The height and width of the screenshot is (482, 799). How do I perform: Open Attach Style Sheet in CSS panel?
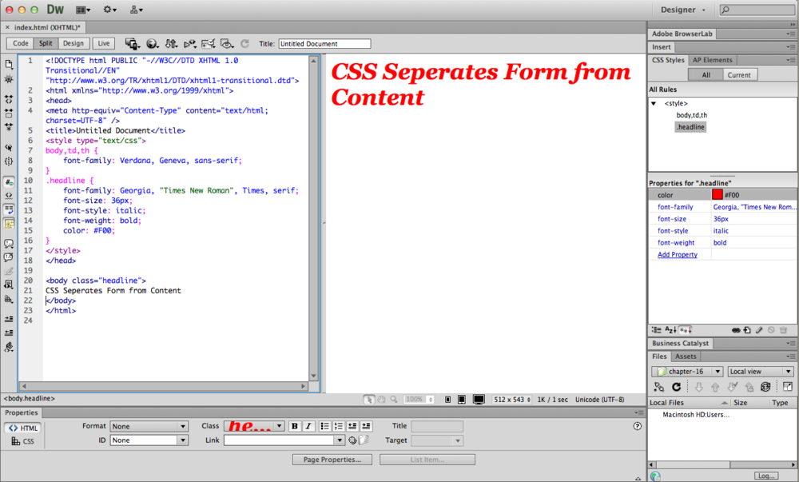pos(737,329)
